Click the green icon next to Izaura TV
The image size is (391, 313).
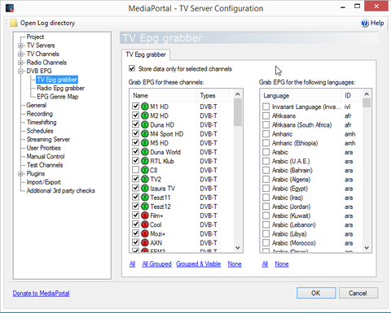[x=145, y=189]
